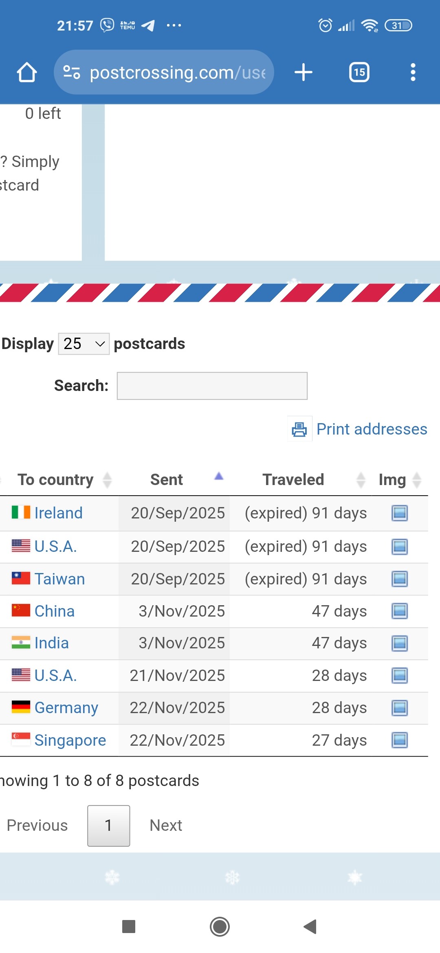Open the Taiwan postcard link
The height and width of the screenshot is (953, 440).
pyautogui.click(x=59, y=579)
